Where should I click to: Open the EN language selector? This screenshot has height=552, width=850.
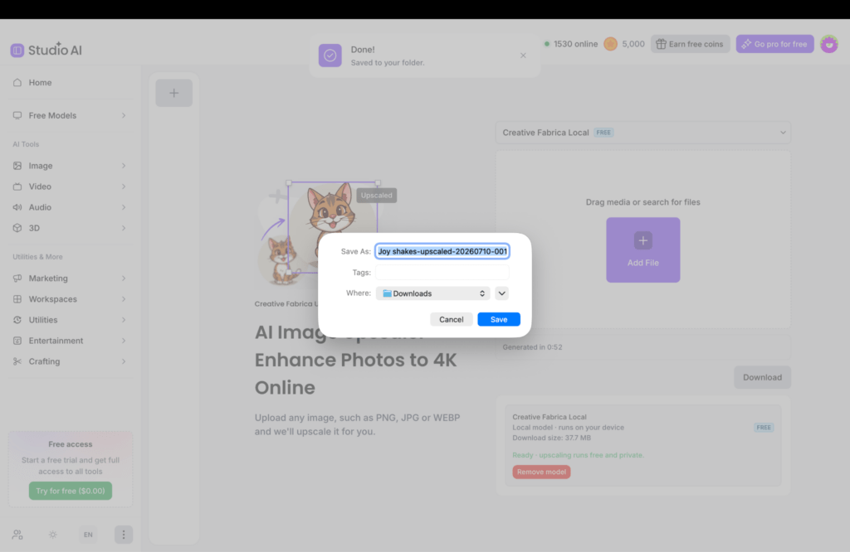point(88,535)
